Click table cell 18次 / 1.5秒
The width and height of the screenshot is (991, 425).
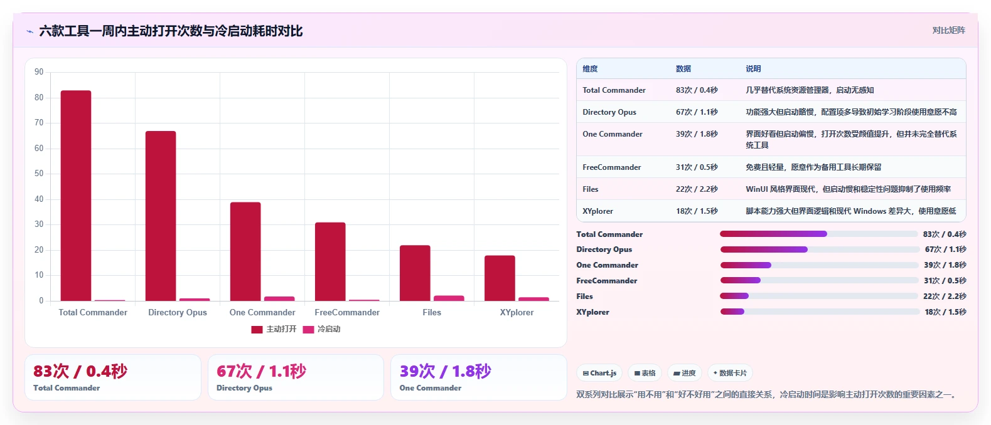697,211
